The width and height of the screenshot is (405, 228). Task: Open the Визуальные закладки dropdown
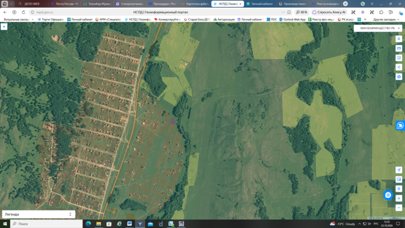pos(19,19)
